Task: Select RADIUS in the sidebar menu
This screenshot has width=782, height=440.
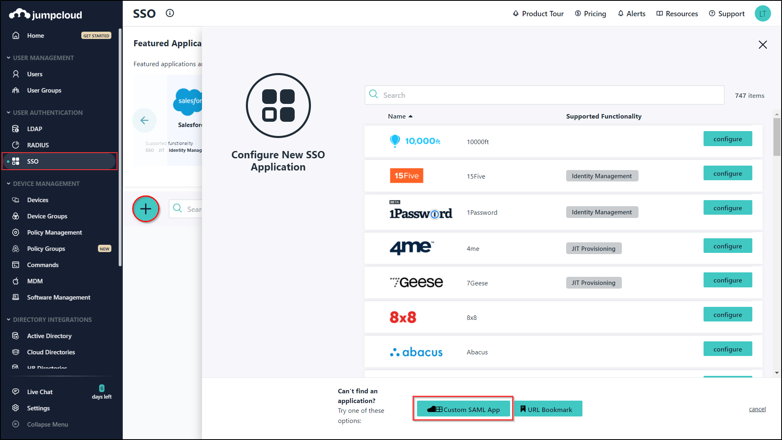Action: click(38, 145)
